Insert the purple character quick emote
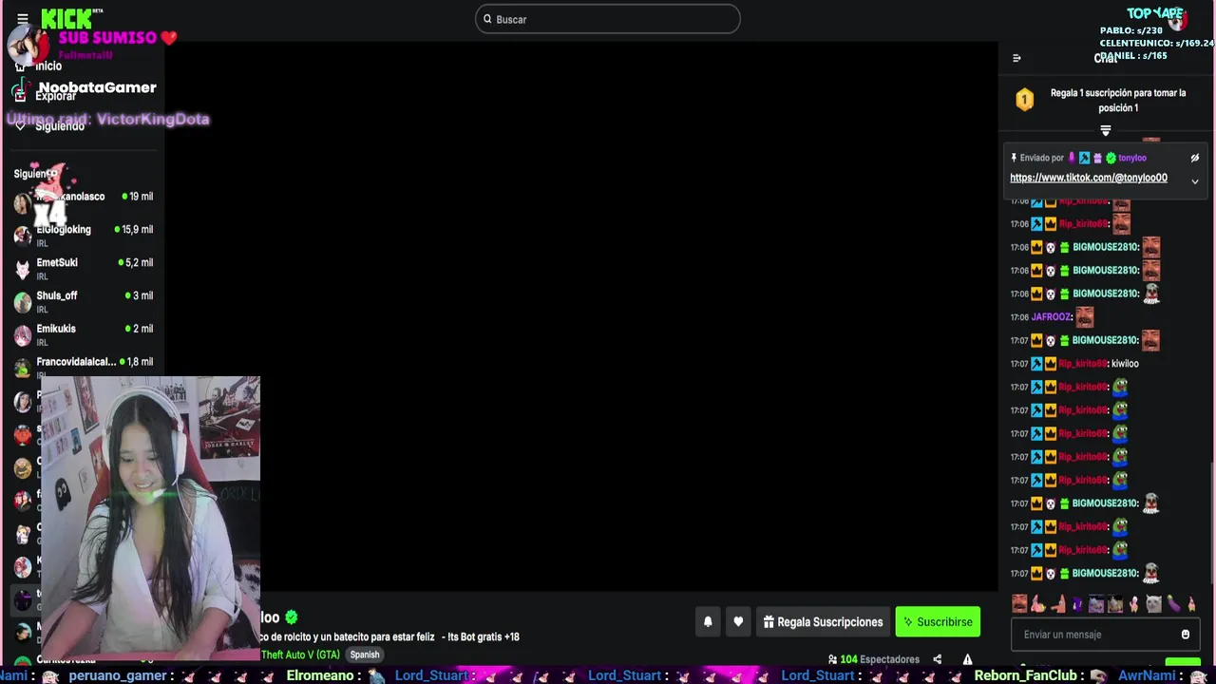The image size is (1216, 684). pyautogui.click(x=1076, y=603)
